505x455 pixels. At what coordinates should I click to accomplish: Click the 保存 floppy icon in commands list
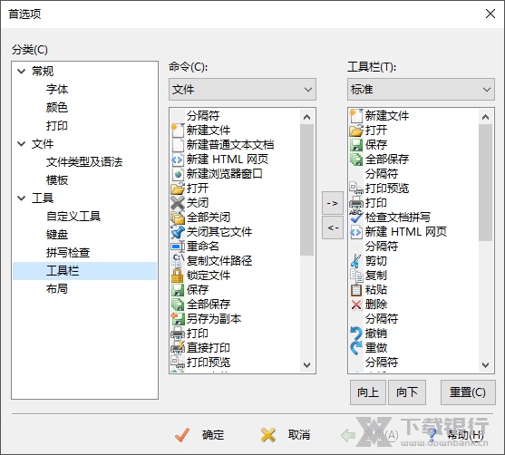click(178, 290)
